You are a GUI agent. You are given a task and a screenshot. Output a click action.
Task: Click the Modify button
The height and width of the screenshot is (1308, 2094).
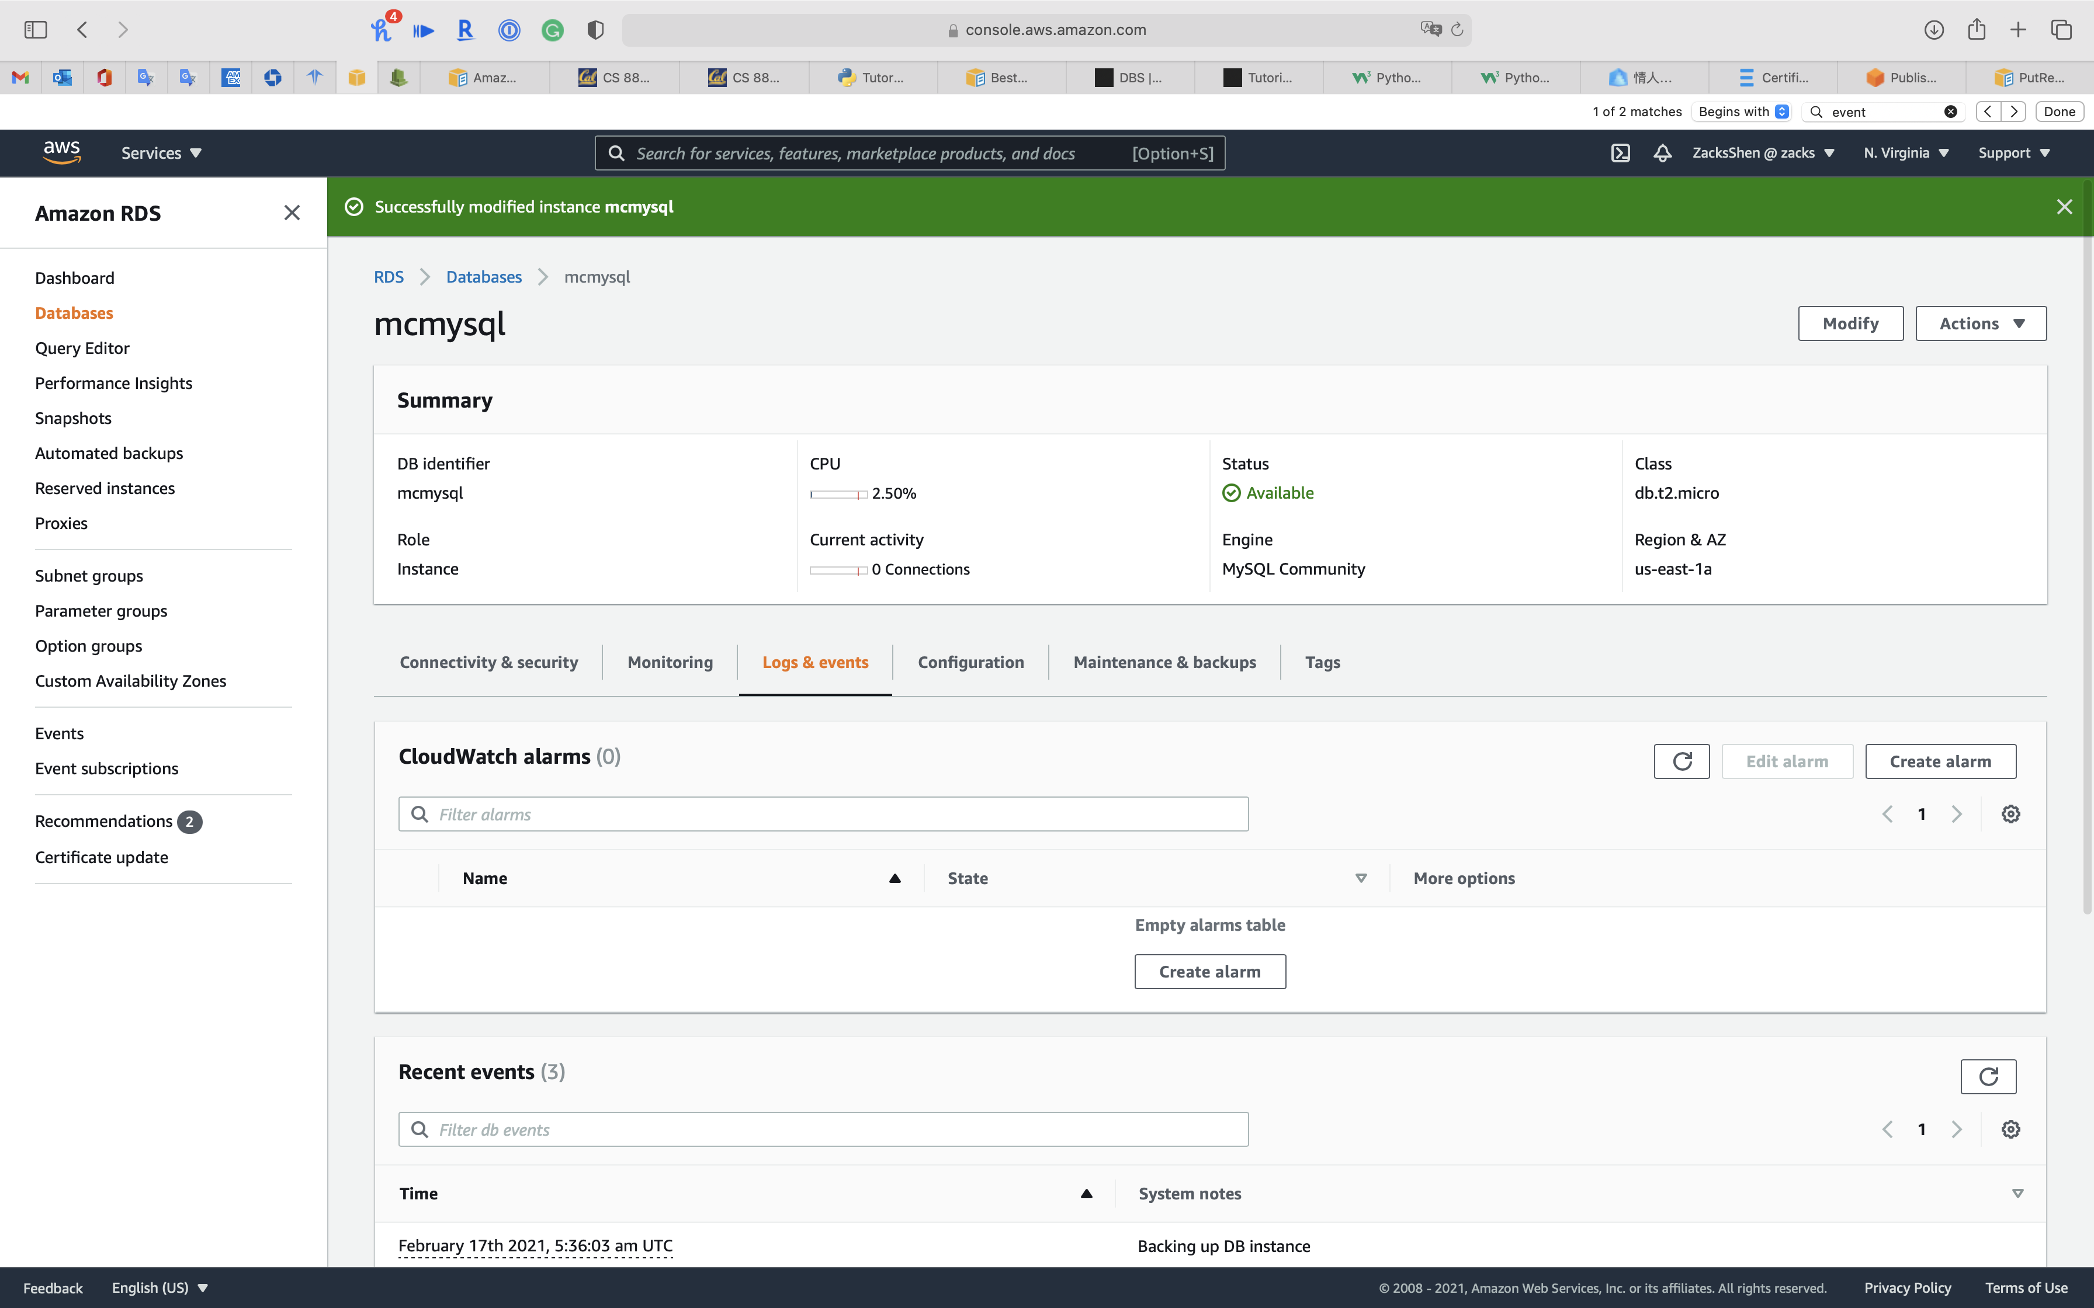[1850, 323]
